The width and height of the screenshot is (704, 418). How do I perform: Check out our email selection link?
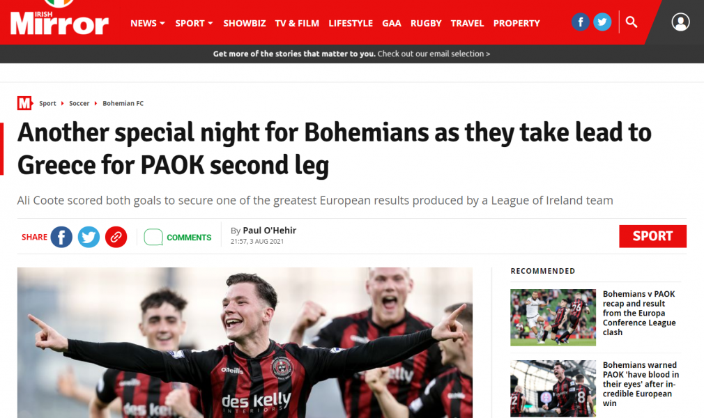pyautogui.click(x=434, y=54)
